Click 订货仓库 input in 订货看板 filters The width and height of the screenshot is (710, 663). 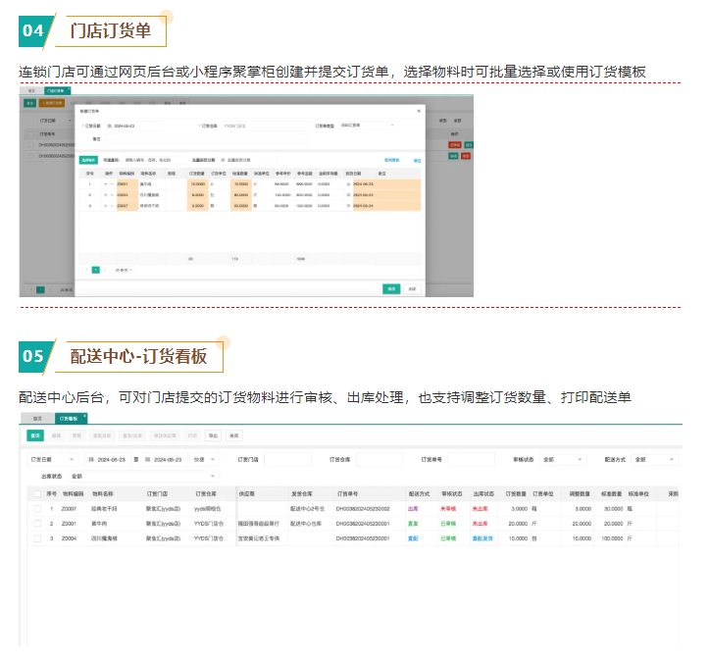click(379, 460)
